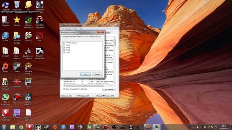Click the tray volume speaker icon

(197, 127)
